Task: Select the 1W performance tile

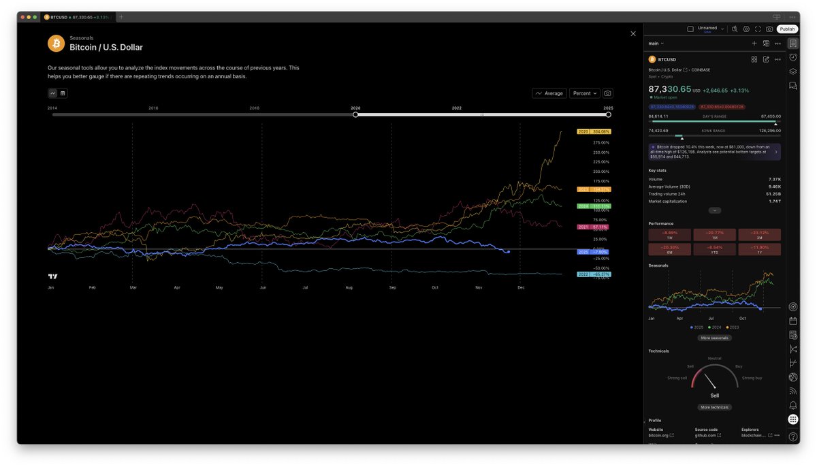Action: pyautogui.click(x=670, y=234)
